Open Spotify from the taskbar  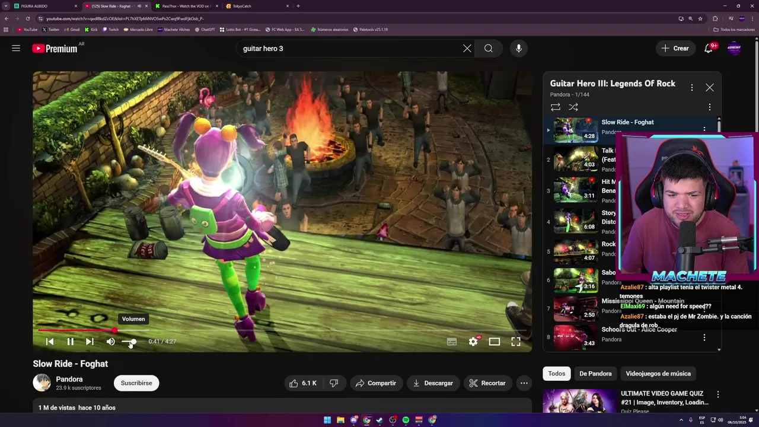pos(406,420)
